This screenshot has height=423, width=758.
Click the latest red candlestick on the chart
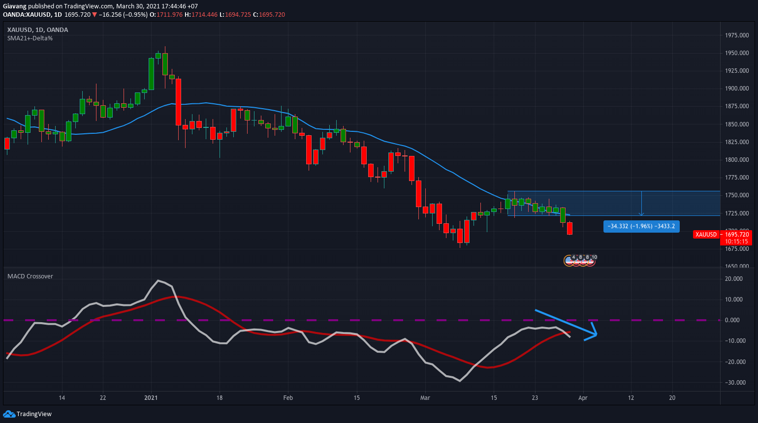[569, 228]
